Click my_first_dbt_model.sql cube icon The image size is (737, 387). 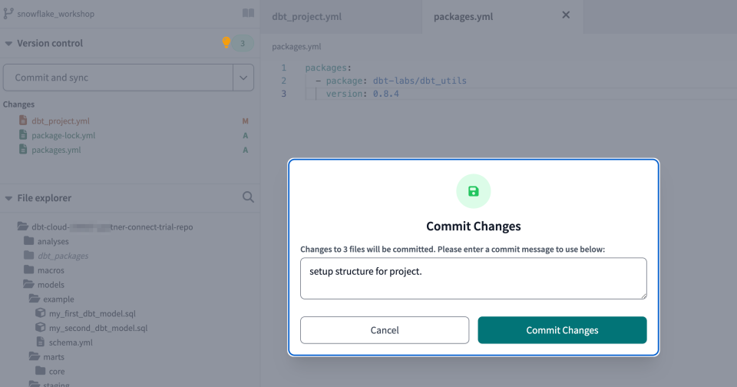tap(41, 314)
